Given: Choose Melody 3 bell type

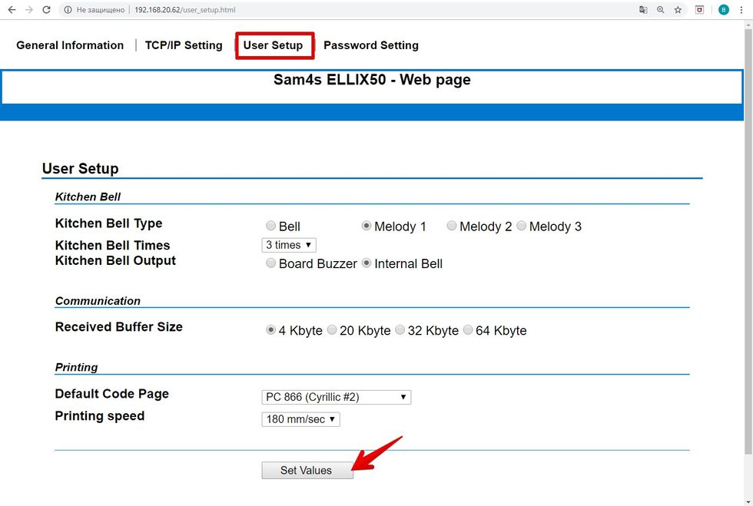Looking at the screenshot, I should (x=522, y=226).
